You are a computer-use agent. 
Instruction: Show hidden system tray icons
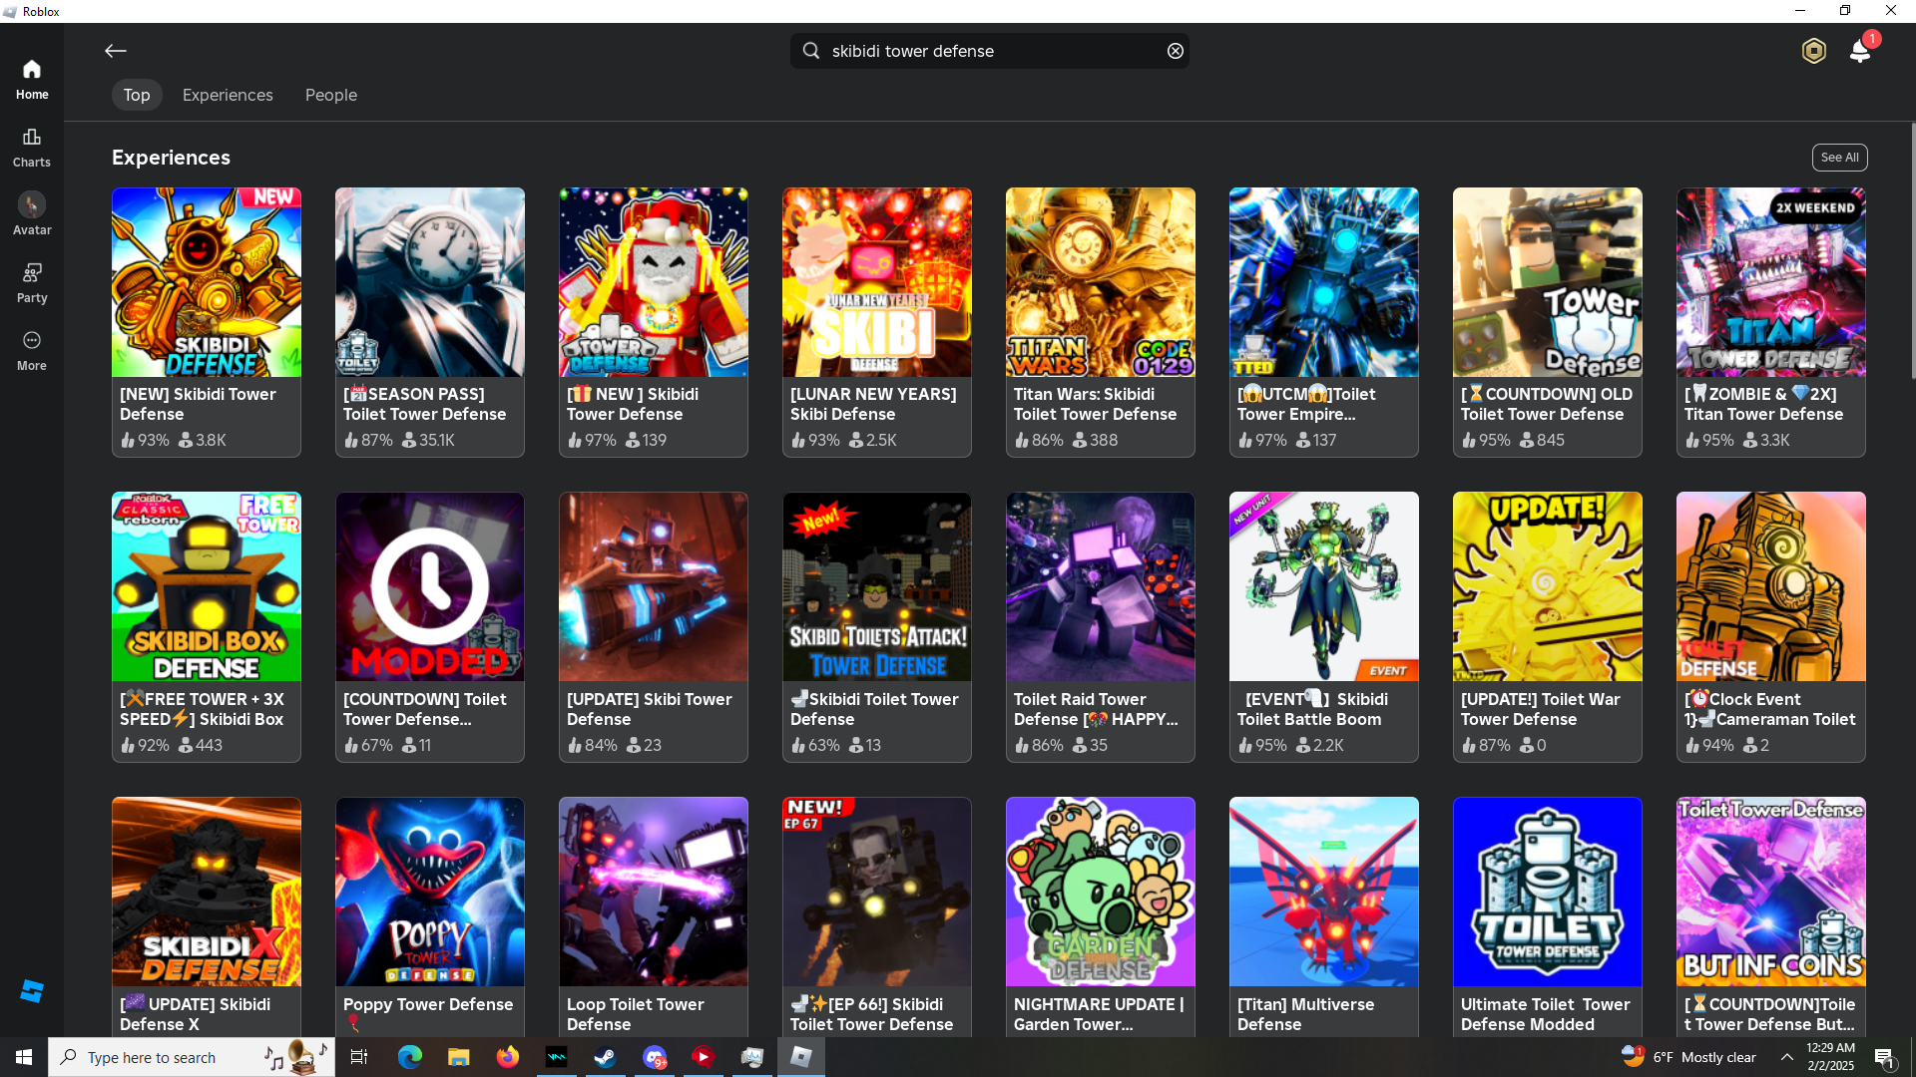pos(1787,1057)
